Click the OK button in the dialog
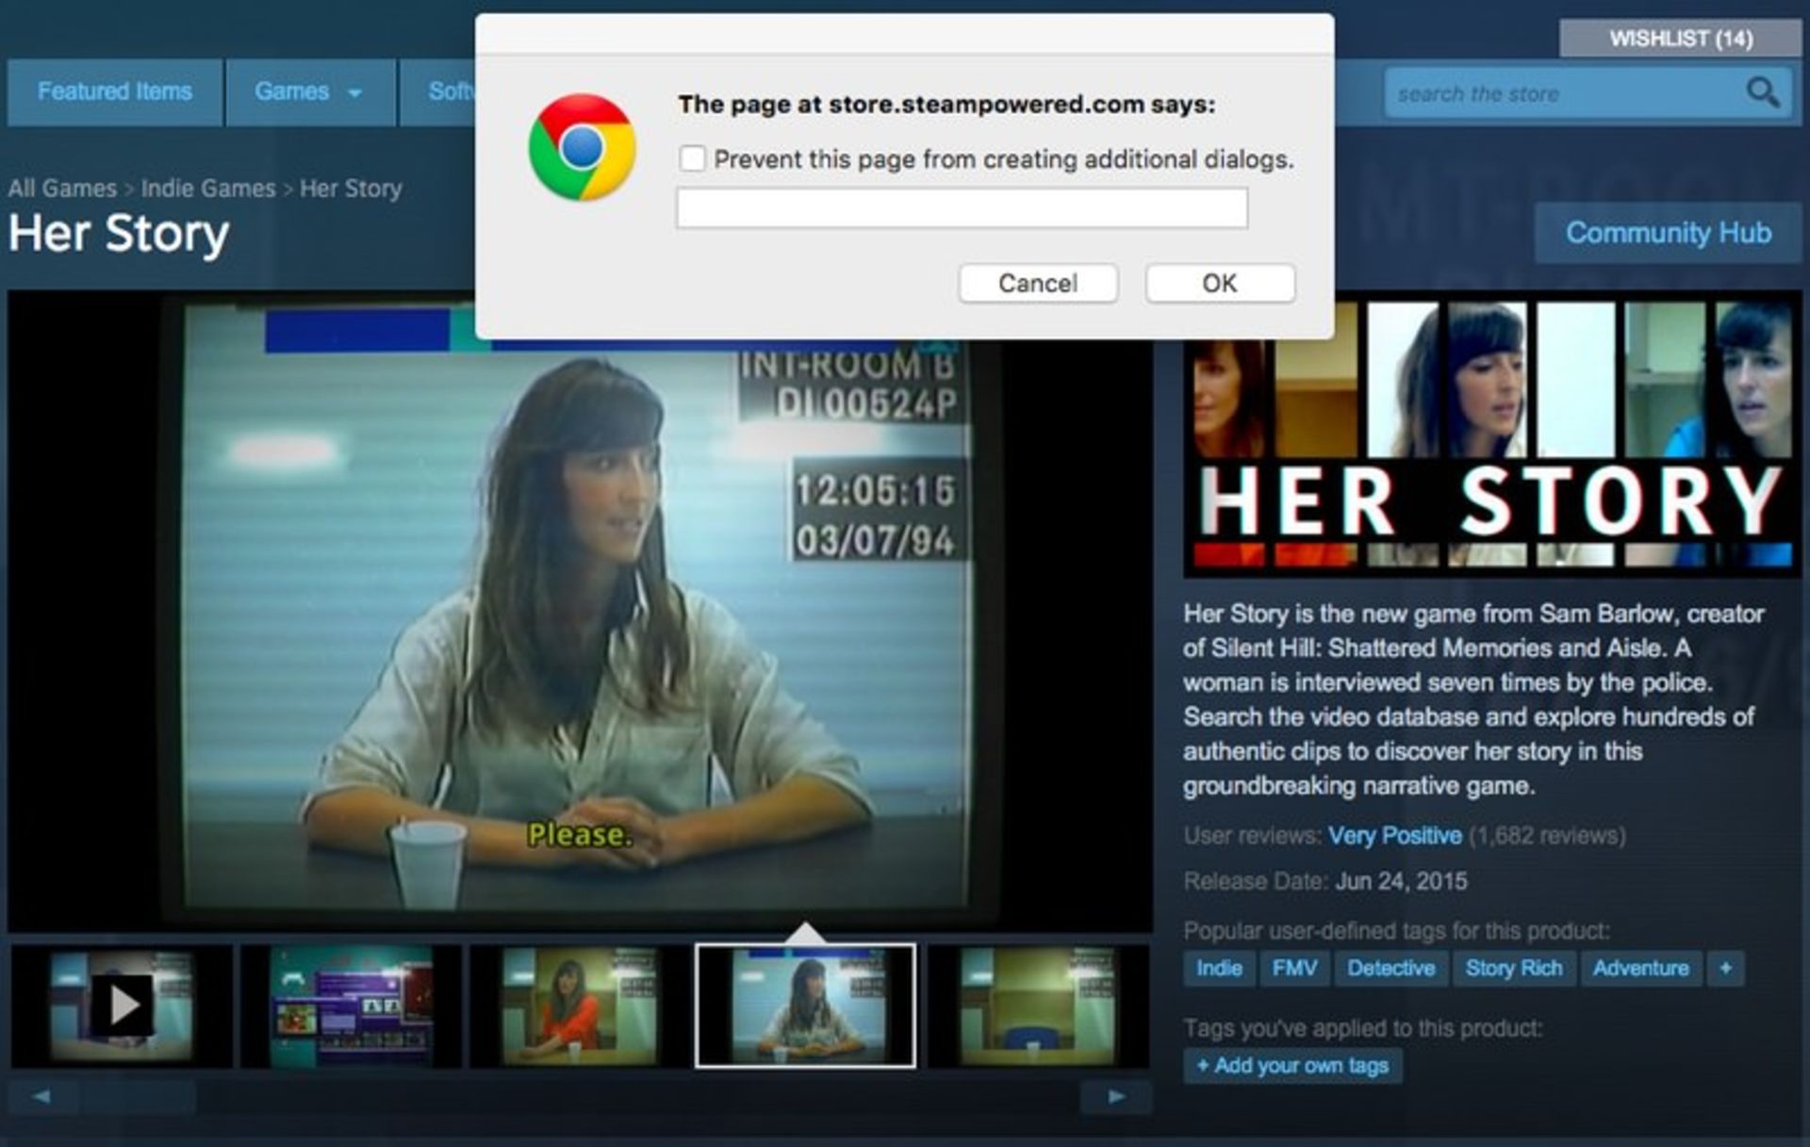Screen dimensions: 1810x1147 (x=1220, y=283)
